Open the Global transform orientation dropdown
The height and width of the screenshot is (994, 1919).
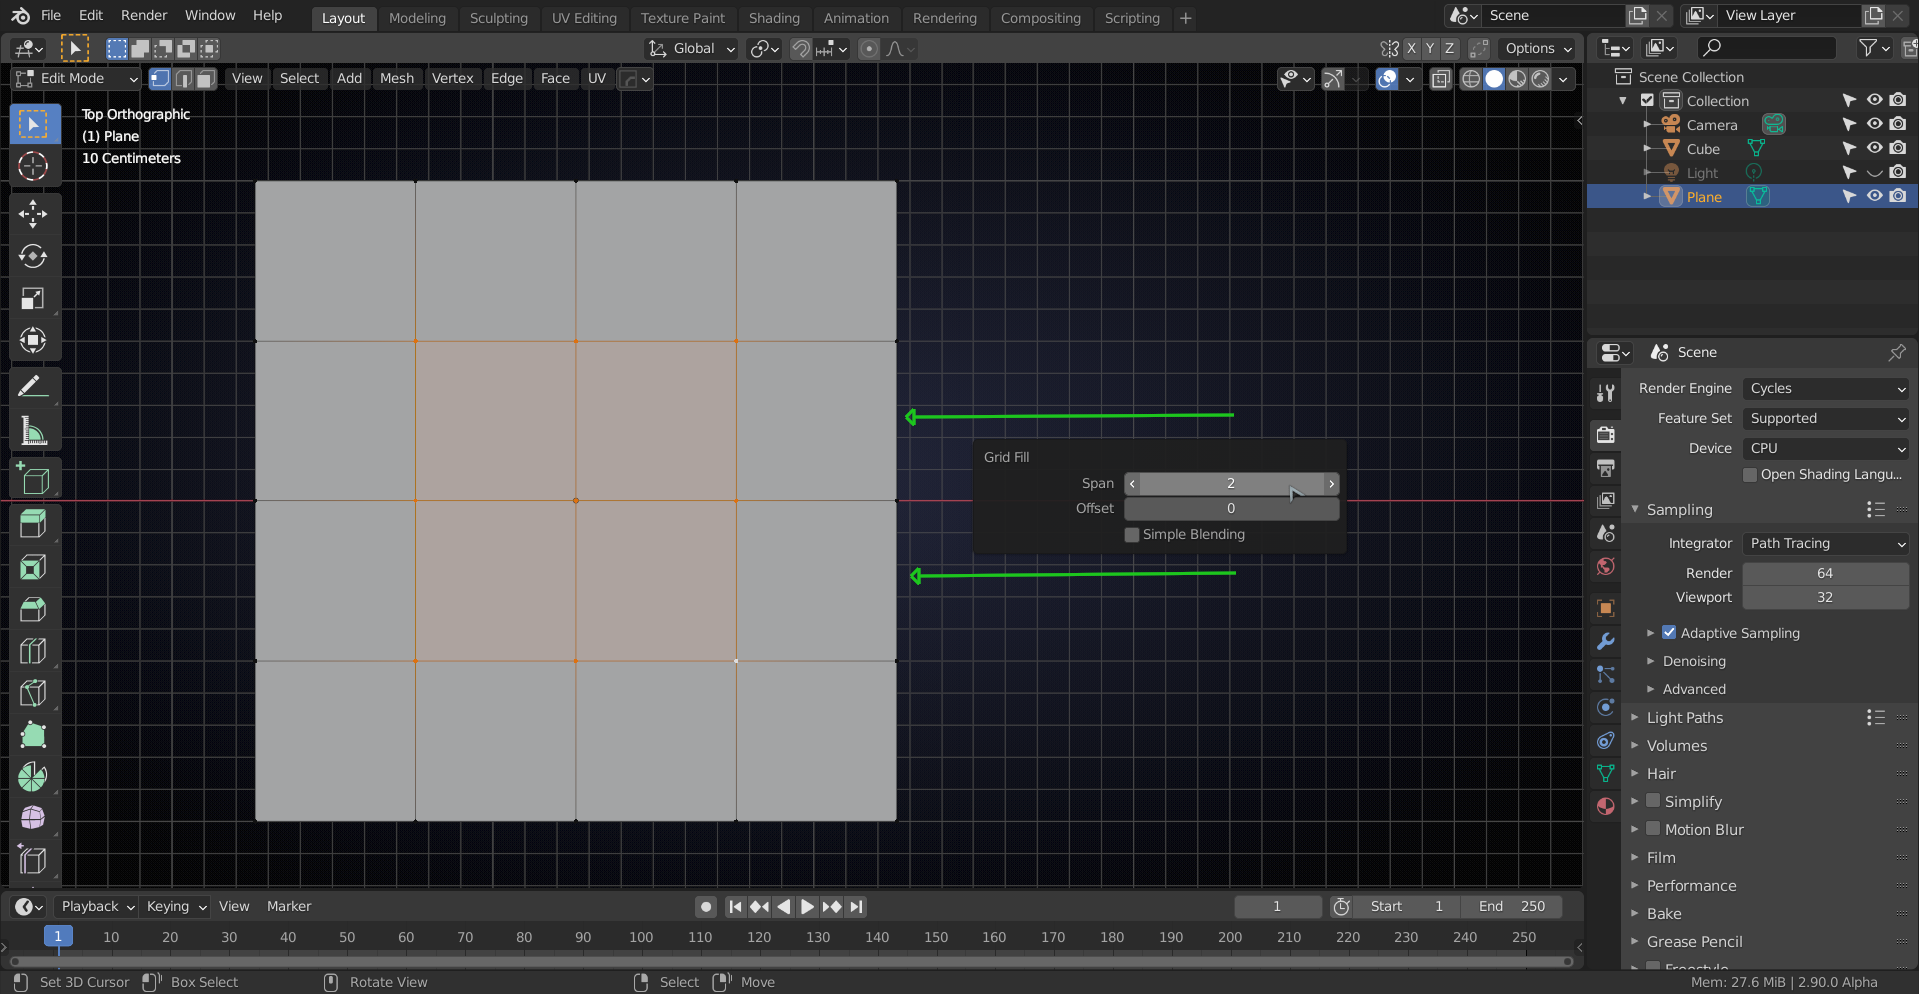[x=690, y=48]
